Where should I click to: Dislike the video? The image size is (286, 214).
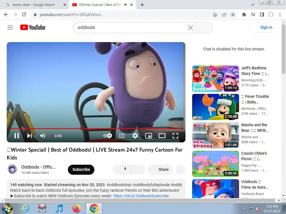pyautogui.click(x=138, y=169)
